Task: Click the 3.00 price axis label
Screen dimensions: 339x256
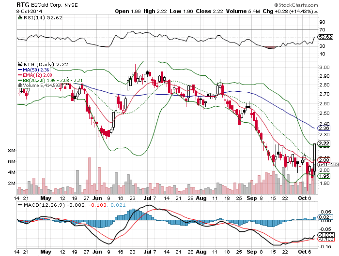Action: (x=324, y=67)
